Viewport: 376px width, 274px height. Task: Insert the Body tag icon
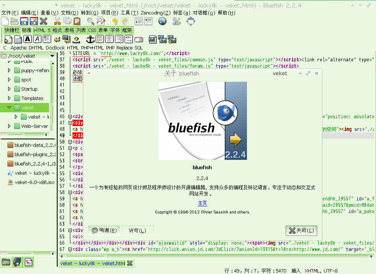coord(18,39)
